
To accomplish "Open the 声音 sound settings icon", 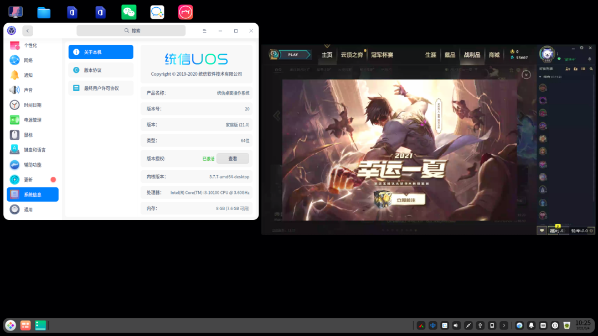I will tap(14, 90).
